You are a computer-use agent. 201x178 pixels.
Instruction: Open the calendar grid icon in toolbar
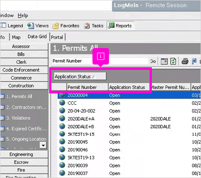pos(164,61)
